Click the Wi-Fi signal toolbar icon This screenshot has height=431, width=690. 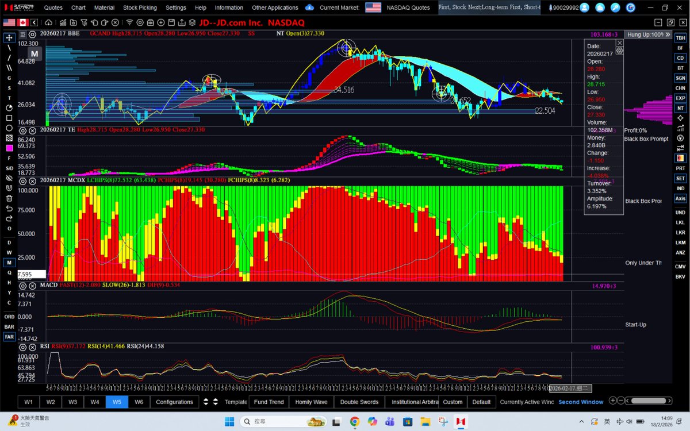coord(129,22)
